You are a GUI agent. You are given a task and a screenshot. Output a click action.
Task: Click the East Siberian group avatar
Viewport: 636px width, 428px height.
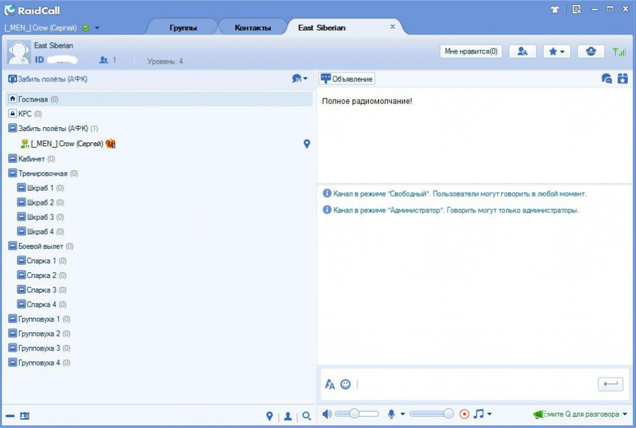(18, 52)
